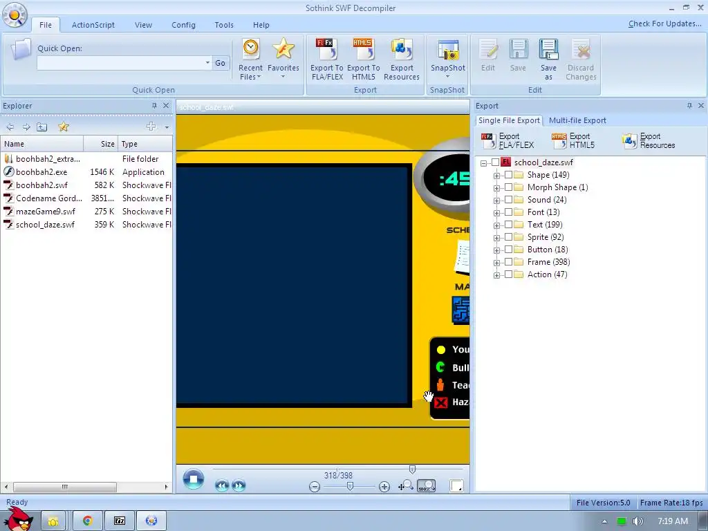Click Discard Changes icon
Image resolution: width=708 pixels, height=531 pixels.
coord(581,59)
